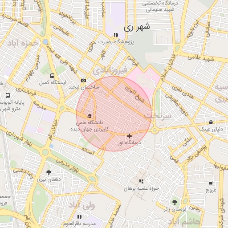The image size is (228, 228).
Task: Select the camera icon at ساختمان لبخند
Action: coord(84,81)
